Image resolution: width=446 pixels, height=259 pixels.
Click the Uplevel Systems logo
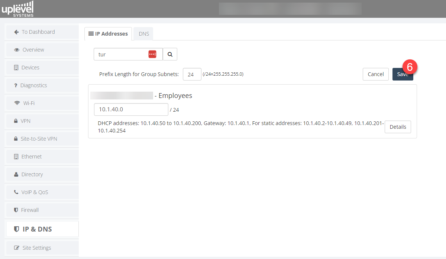[17, 9]
